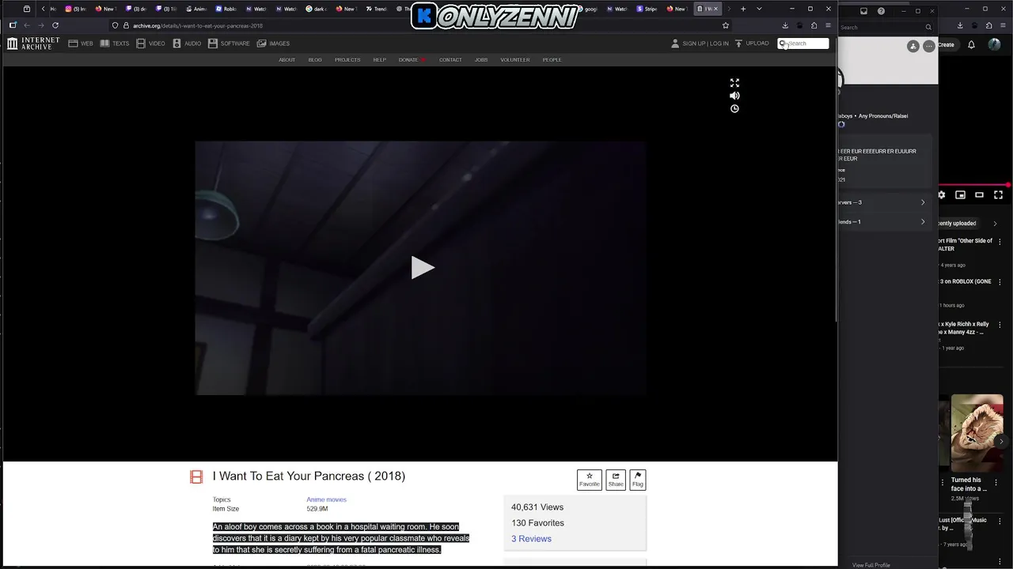The image size is (1013, 569).
Task: Click the film strip icon beside the title
Action: [196, 477]
